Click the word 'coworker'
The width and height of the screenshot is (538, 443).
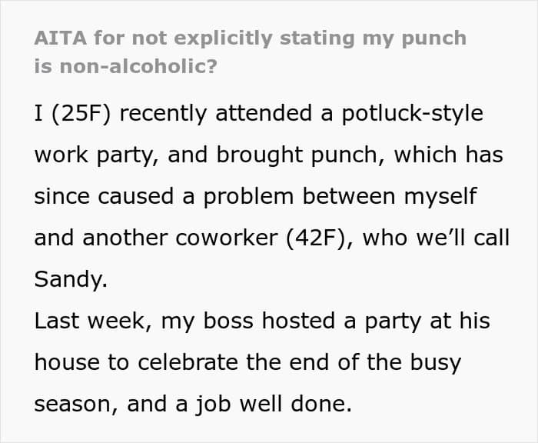pos(227,238)
